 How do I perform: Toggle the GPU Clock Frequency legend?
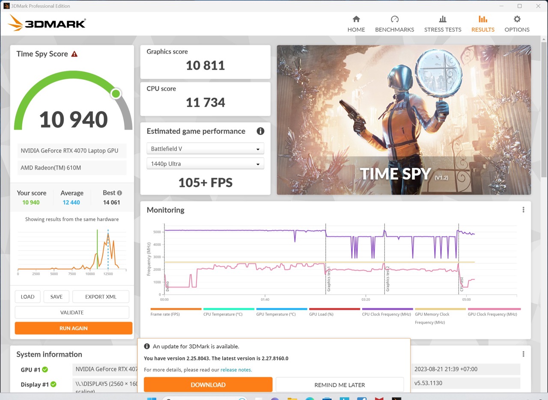click(x=494, y=311)
